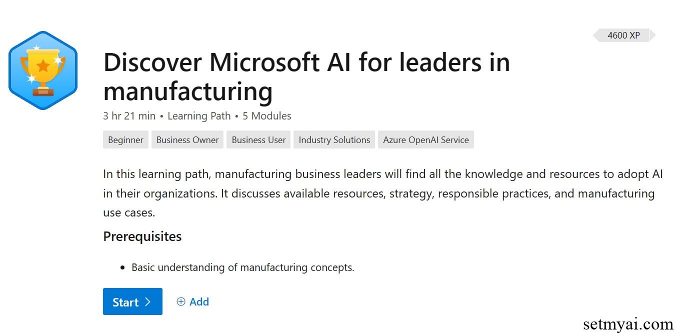The image size is (674, 333).
Task: Click the plus circle icon beside Add
Action: pyautogui.click(x=181, y=301)
